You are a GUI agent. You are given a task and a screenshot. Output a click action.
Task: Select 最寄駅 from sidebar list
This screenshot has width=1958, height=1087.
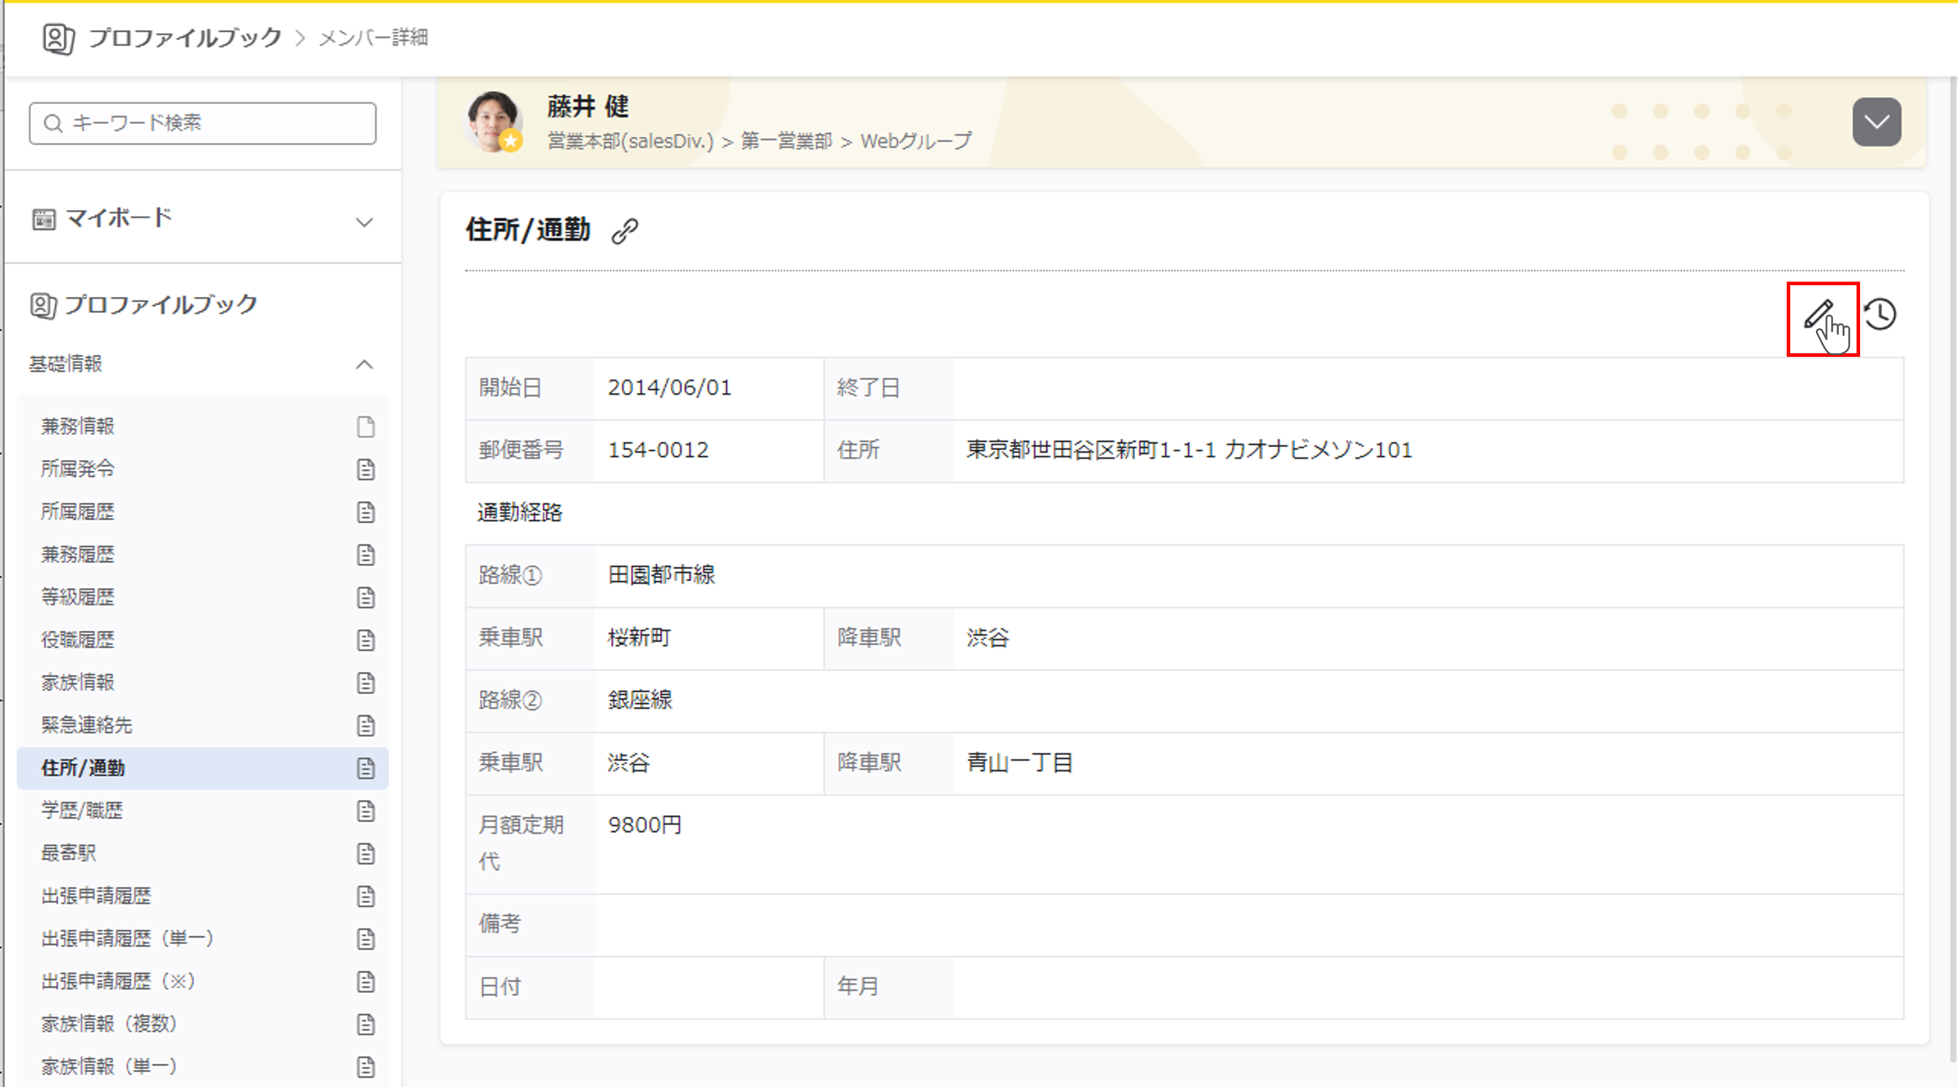point(69,854)
